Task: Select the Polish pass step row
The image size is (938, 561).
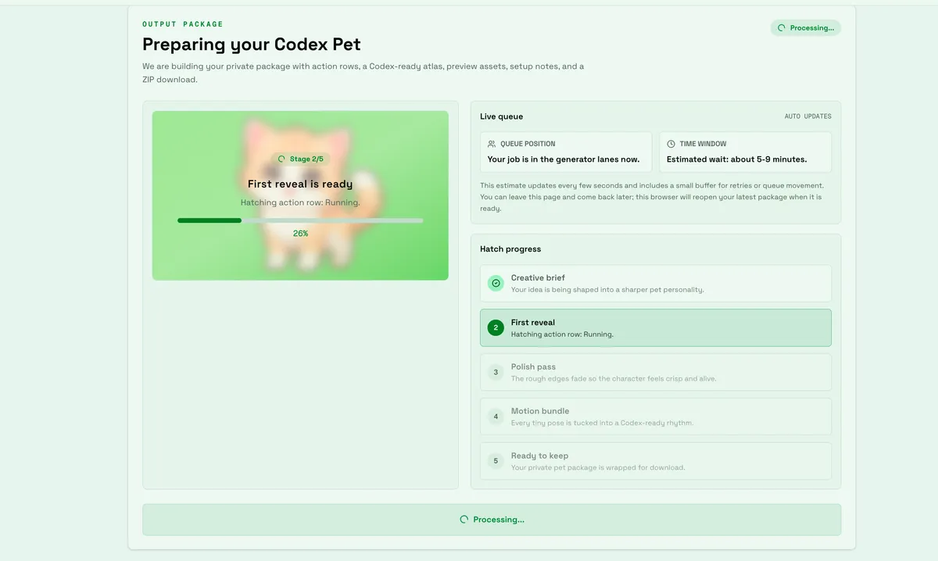Action: pyautogui.click(x=656, y=372)
